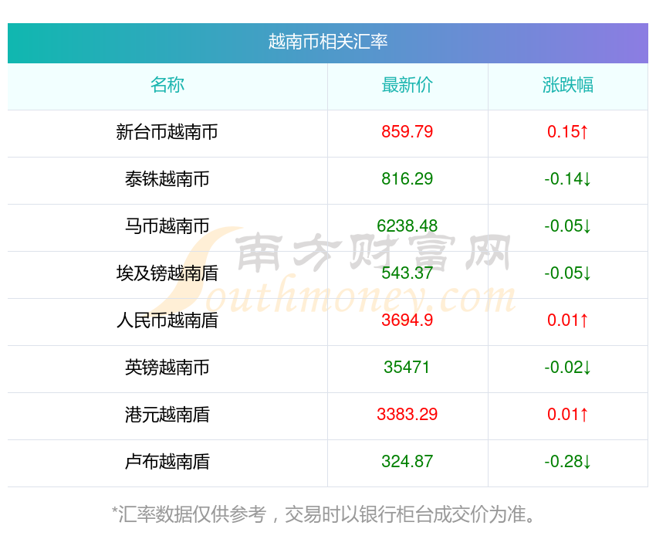The image size is (656, 539).
Task: Click the price 3694.9
Action: click(x=407, y=320)
